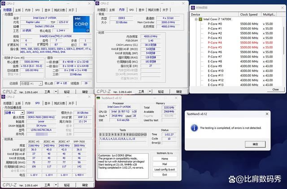Switch to the 主板 tab in the processor window

[x=18, y=9]
